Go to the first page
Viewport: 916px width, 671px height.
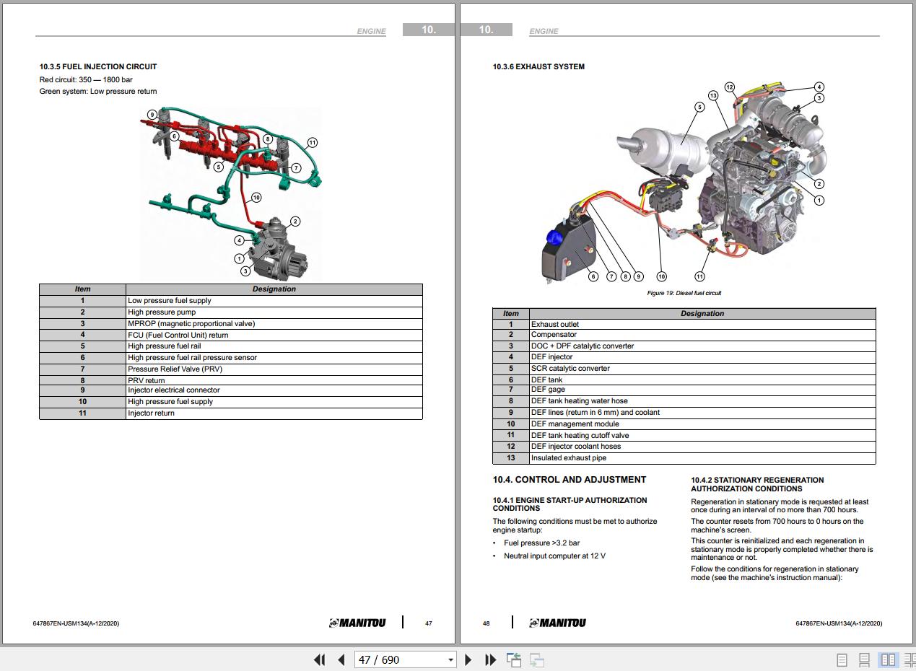coord(319,659)
